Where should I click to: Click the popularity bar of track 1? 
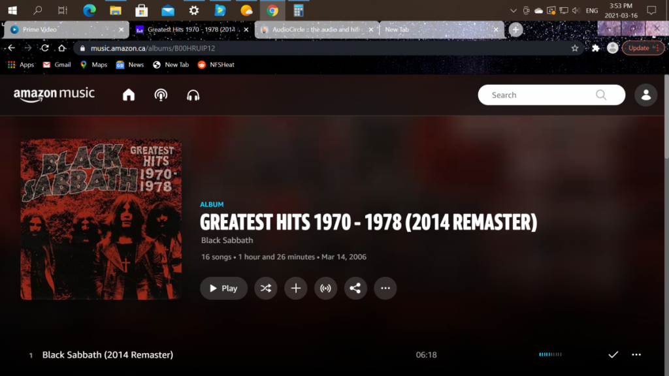pos(550,354)
